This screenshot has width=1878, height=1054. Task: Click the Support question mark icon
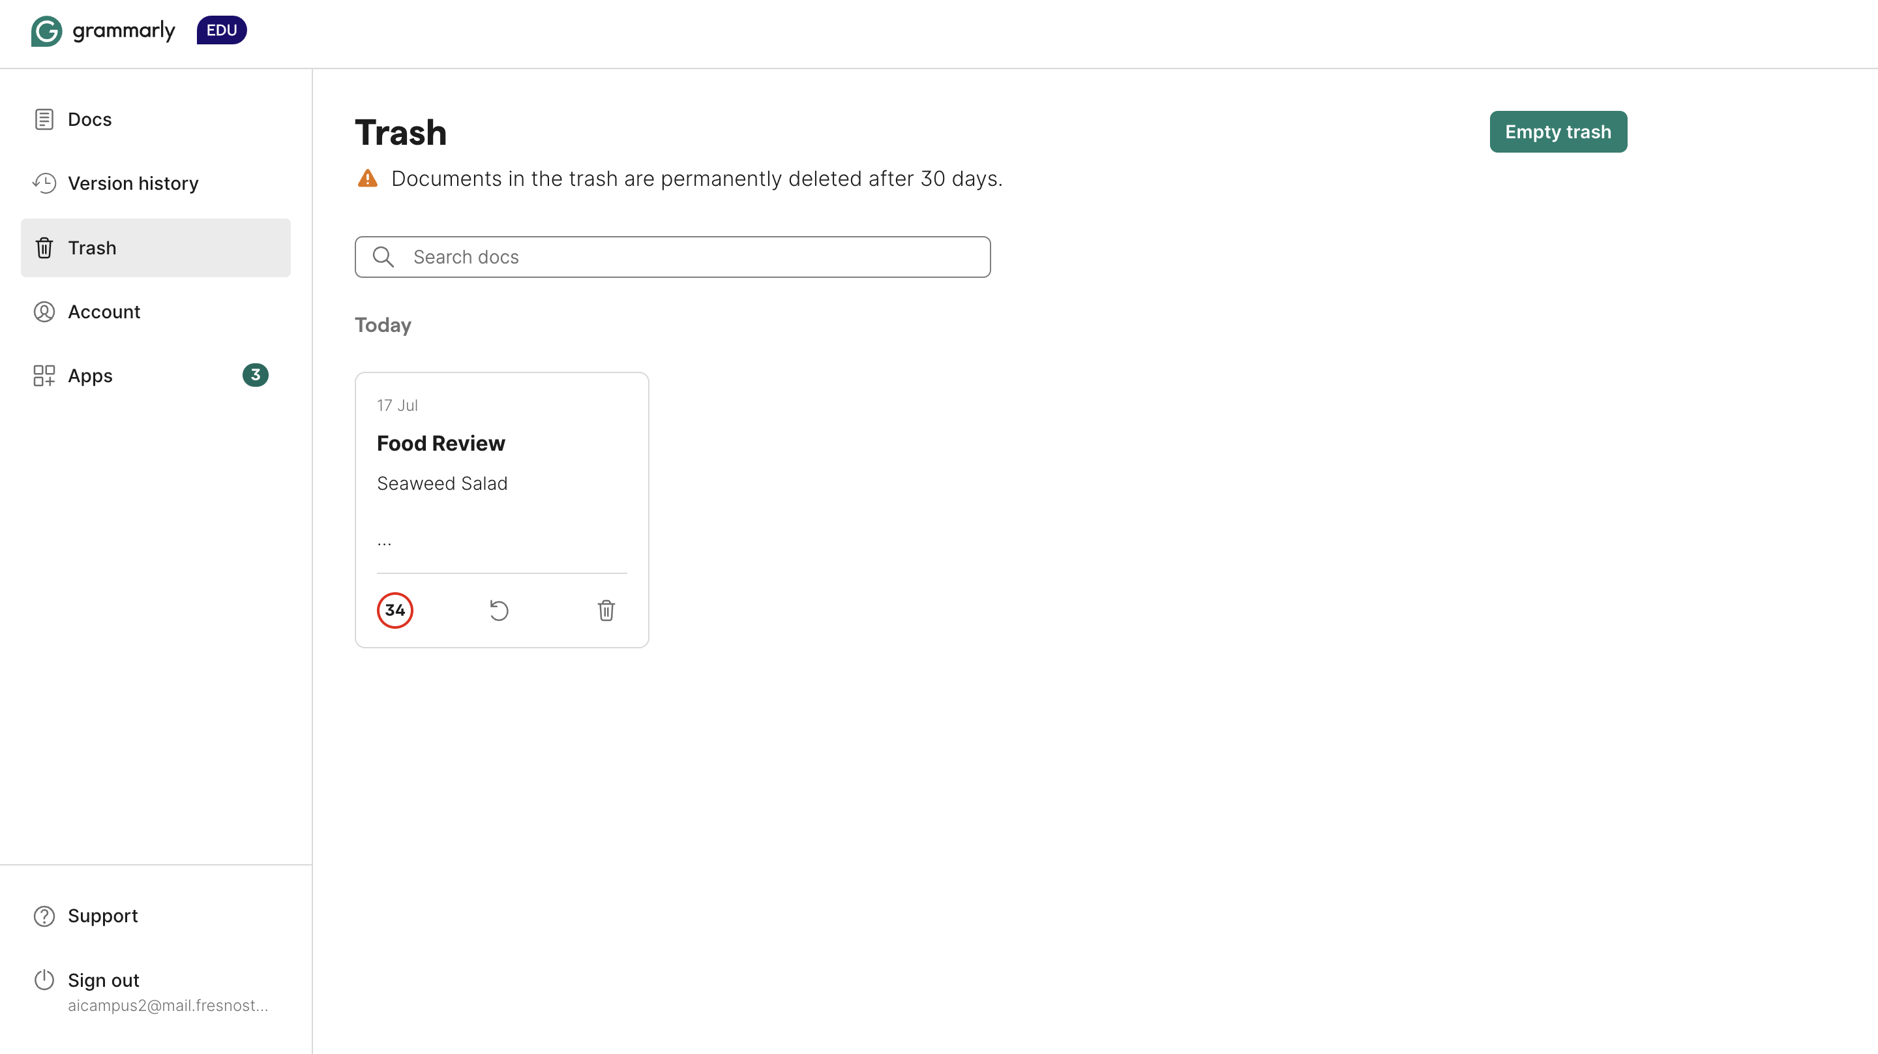44,916
